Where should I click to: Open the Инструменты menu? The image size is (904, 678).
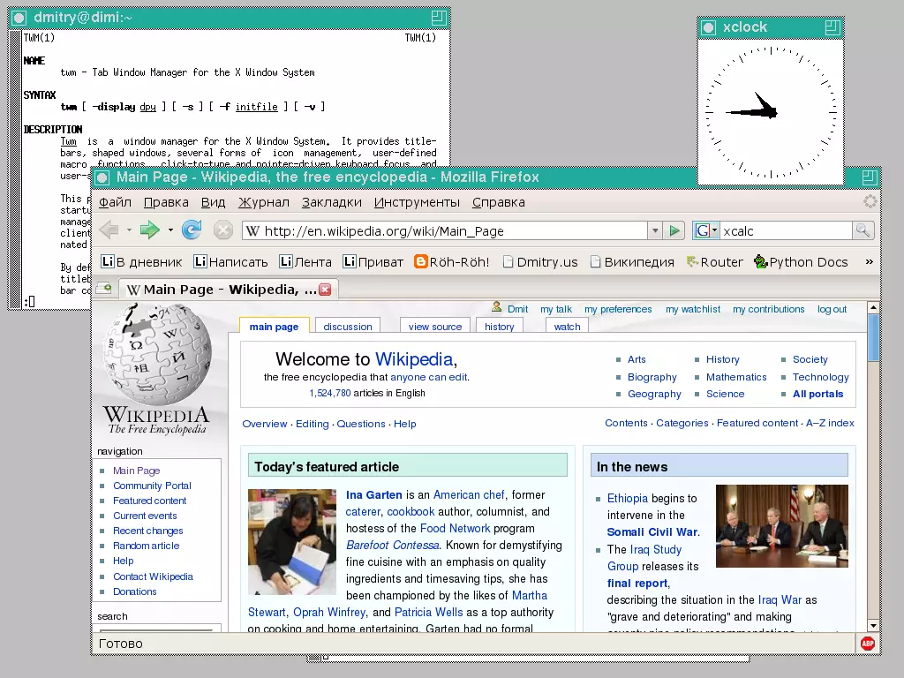pos(417,202)
